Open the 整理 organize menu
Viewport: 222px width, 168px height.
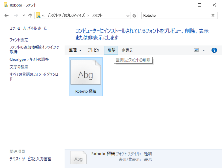(x=75, y=50)
